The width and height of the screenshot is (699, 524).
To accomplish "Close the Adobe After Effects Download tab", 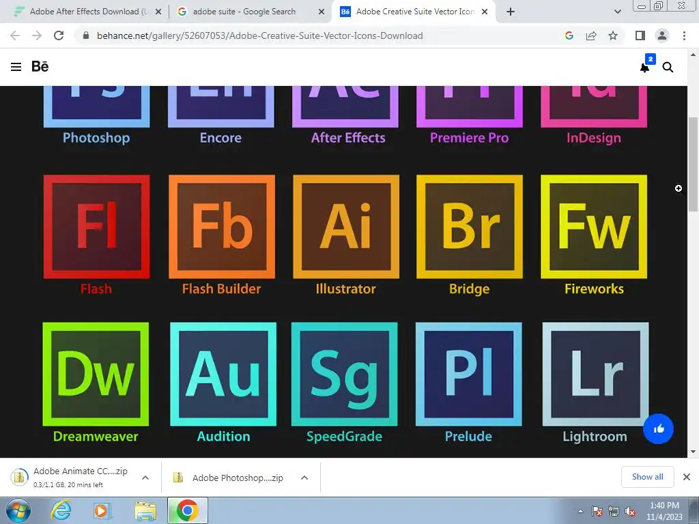I will [158, 12].
